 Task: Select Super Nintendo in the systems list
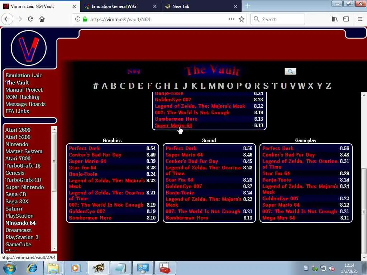[25, 187]
